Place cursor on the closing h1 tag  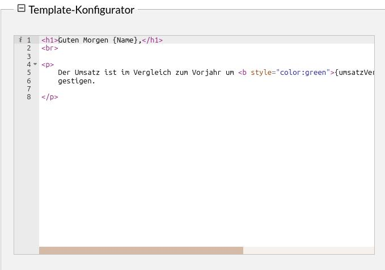point(152,40)
